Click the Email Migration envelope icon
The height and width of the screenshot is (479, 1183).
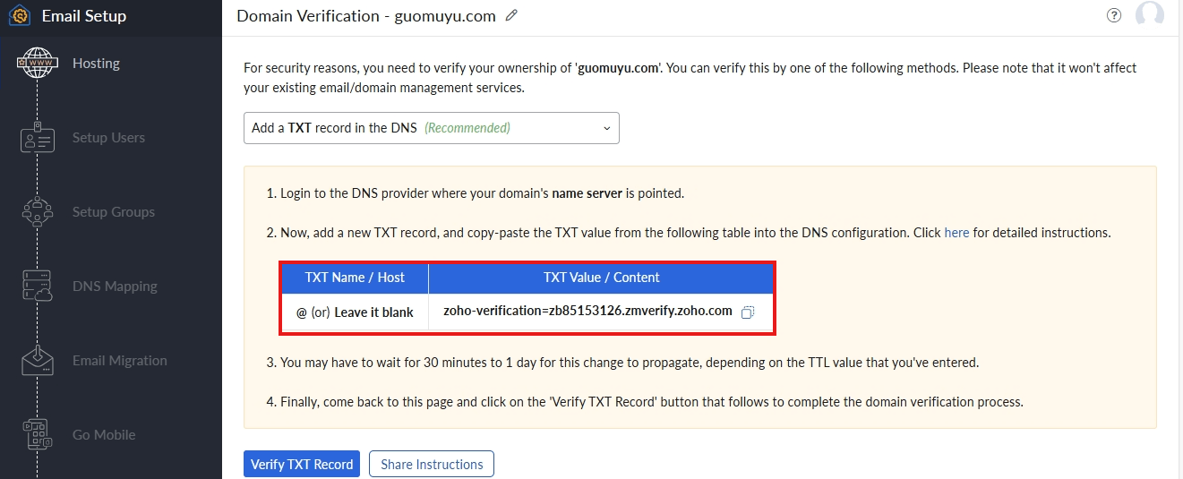[37, 361]
